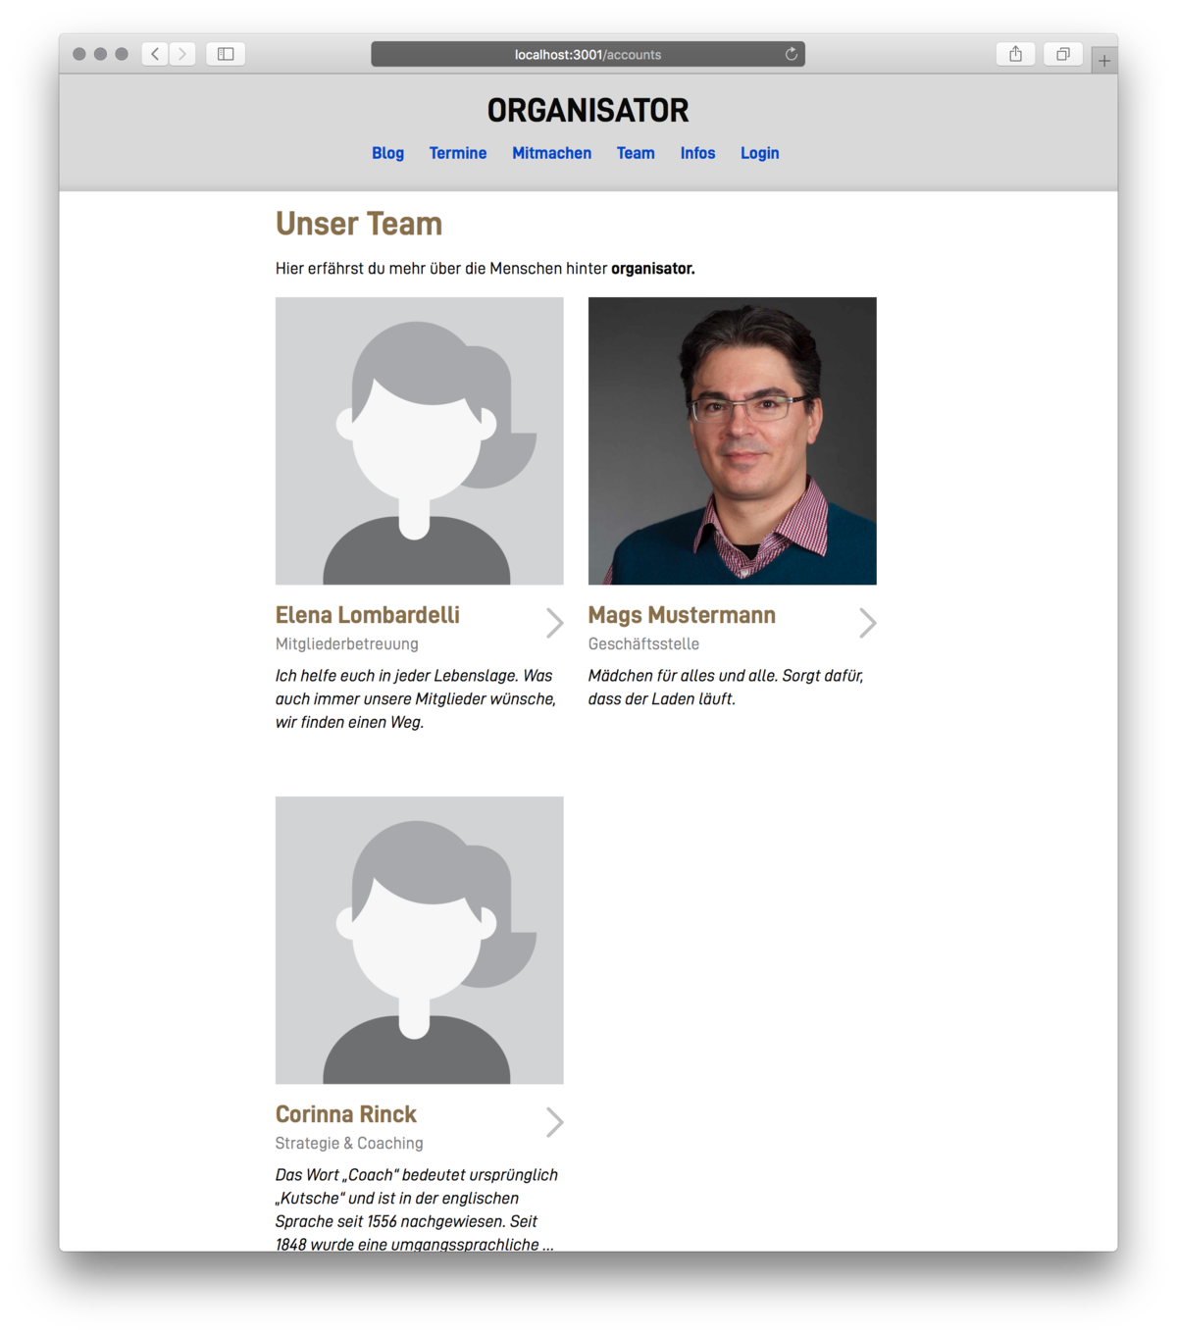Image resolution: width=1177 pixels, height=1336 pixels.
Task: Open a new tab with plus button
Action: [1103, 61]
